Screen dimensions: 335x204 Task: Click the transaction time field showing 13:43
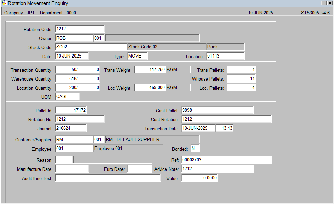224,128
